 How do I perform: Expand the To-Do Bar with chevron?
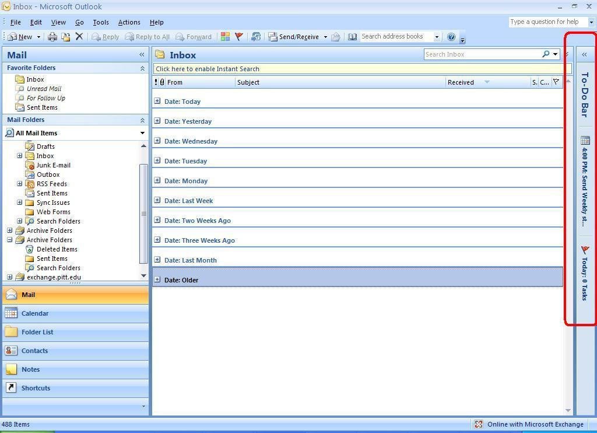584,55
